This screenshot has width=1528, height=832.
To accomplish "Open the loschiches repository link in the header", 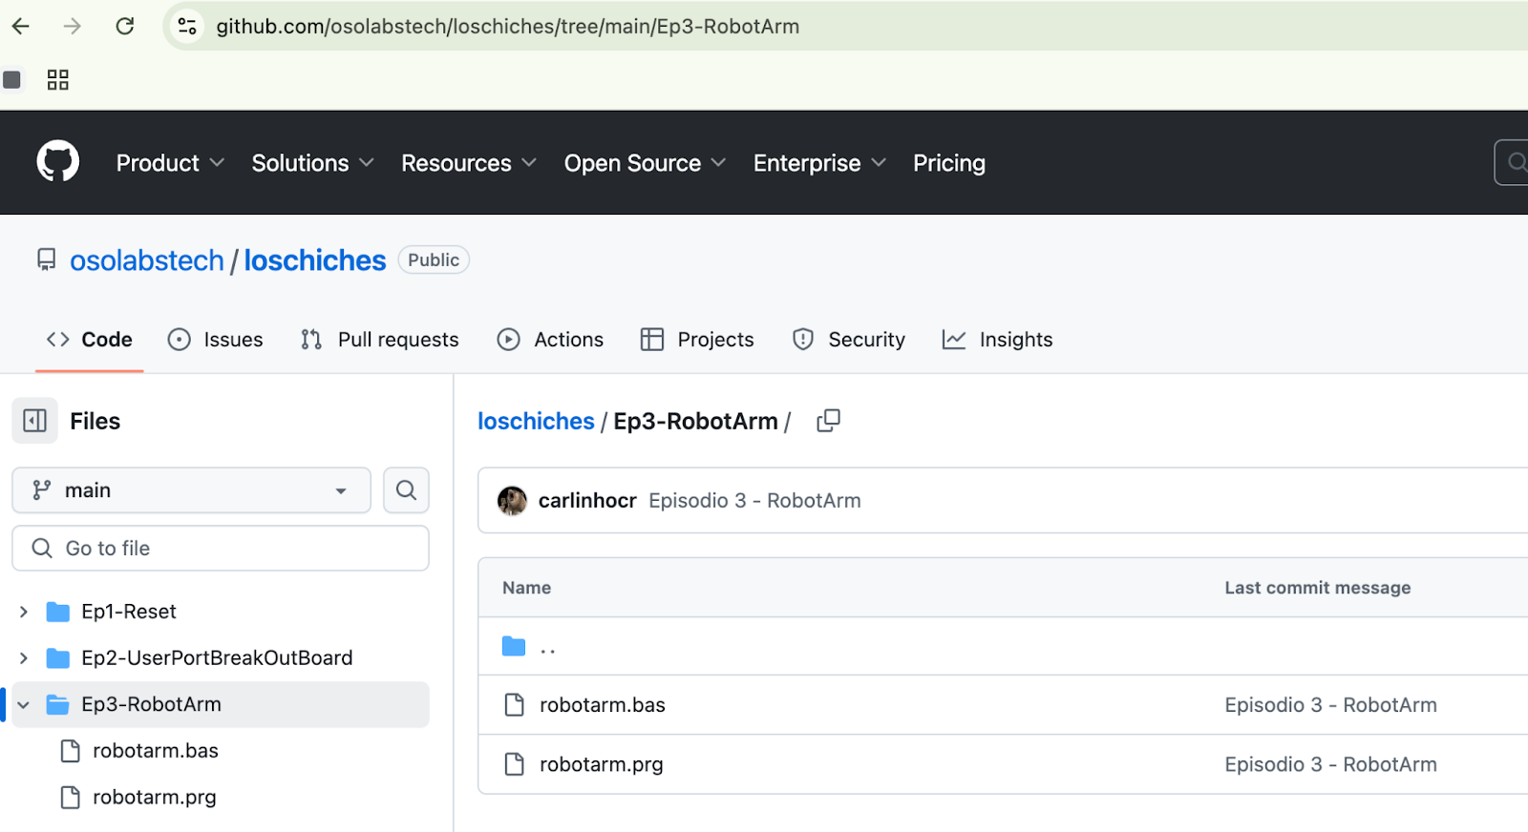I will tap(315, 260).
